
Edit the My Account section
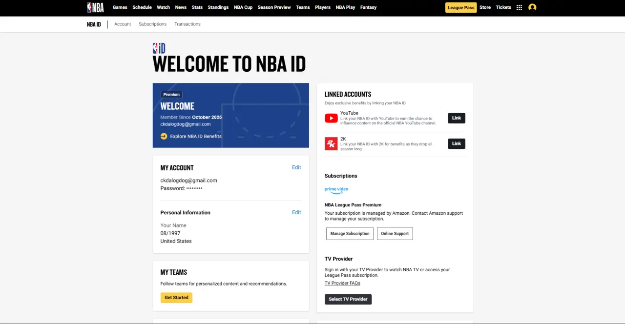296,167
